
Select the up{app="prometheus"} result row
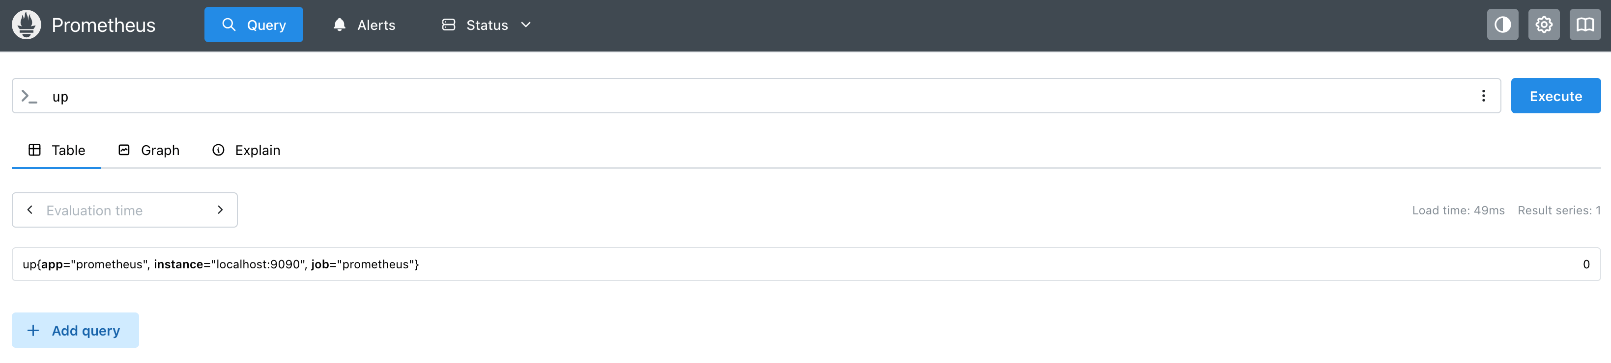[x=806, y=264]
